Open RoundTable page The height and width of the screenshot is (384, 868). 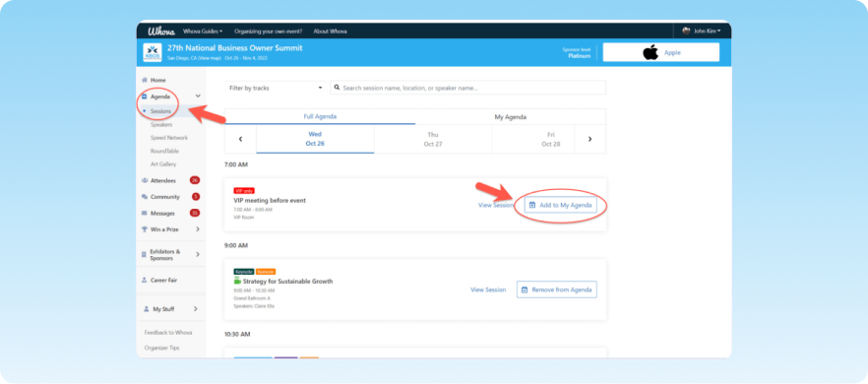click(164, 151)
